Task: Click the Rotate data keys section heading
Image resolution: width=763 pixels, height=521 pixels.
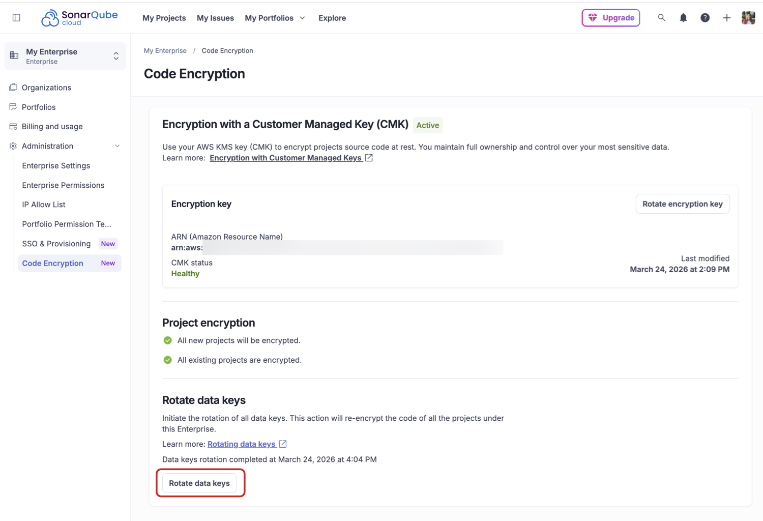Action: pyautogui.click(x=204, y=400)
